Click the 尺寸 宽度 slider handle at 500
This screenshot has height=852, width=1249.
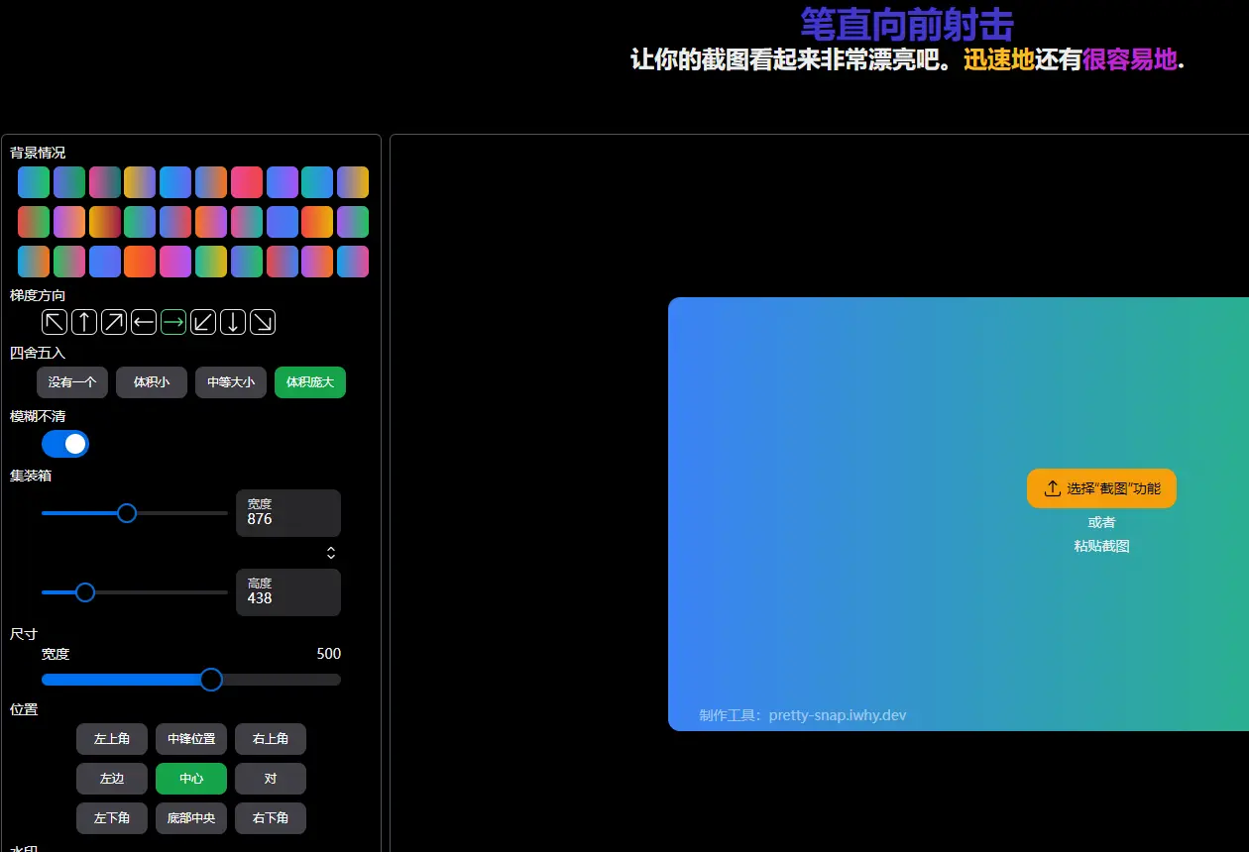coord(211,680)
